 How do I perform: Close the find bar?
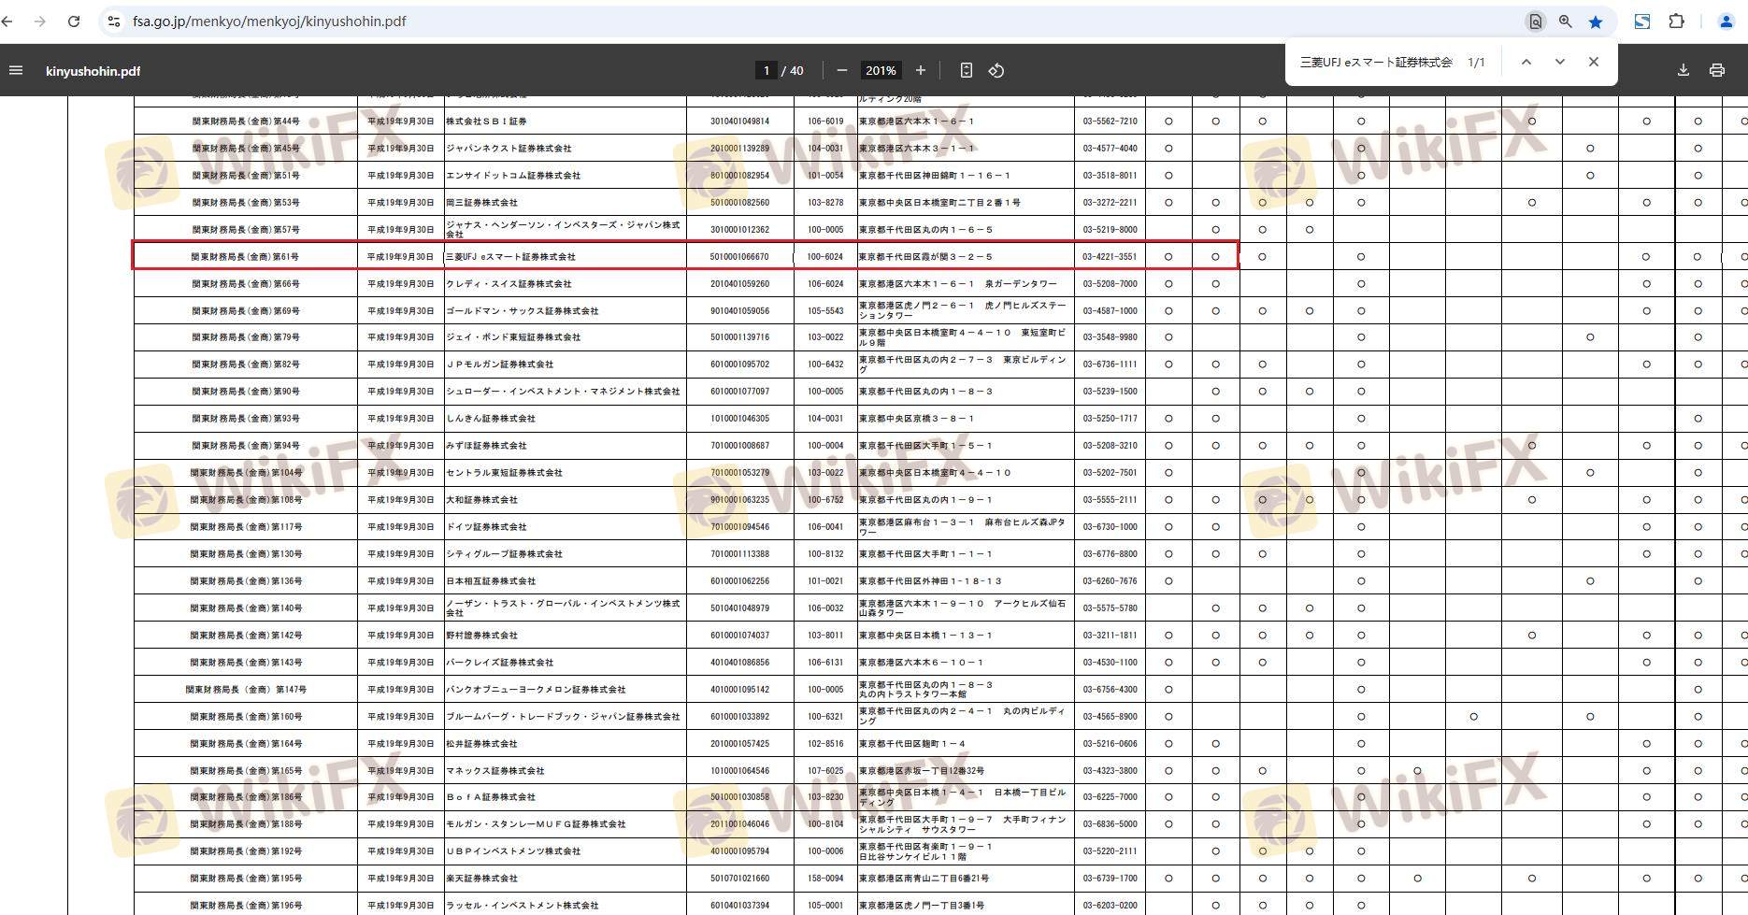tap(1594, 62)
